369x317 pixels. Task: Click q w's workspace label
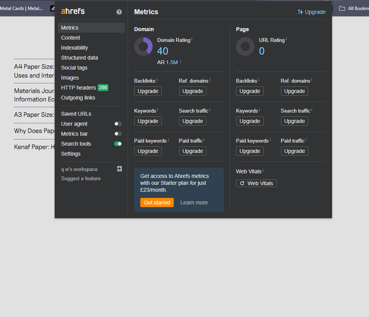(x=79, y=169)
